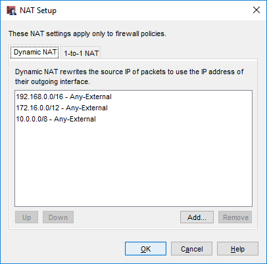The width and height of the screenshot is (267, 264).
Task: Confirm settings with the OK button
Action: point(145,249)
